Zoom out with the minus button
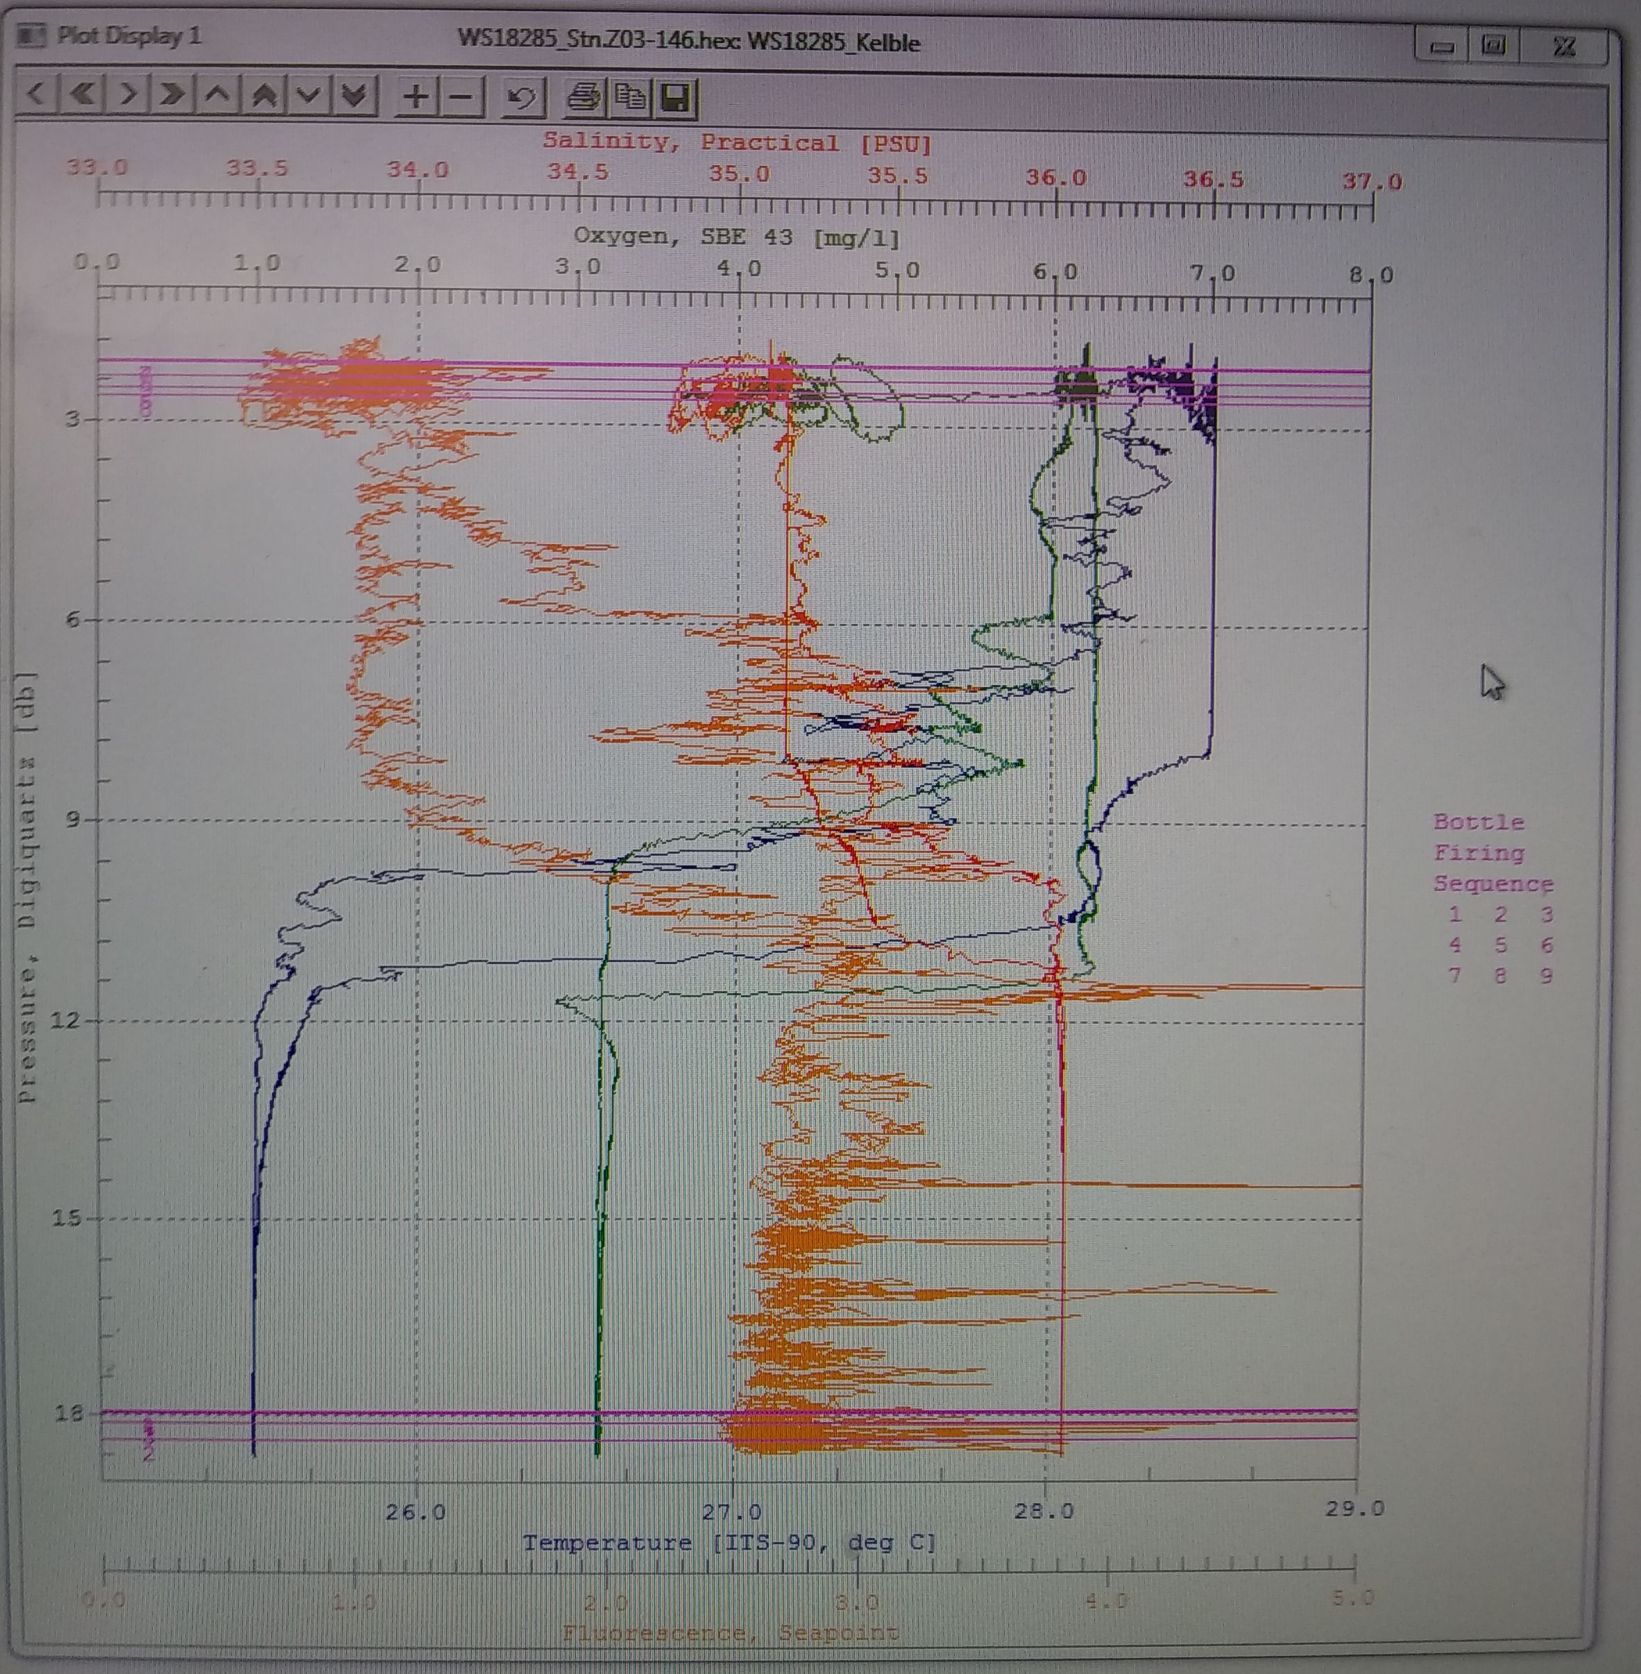The height and width of the screenshot is (1674, 1641). pos(462,96)
